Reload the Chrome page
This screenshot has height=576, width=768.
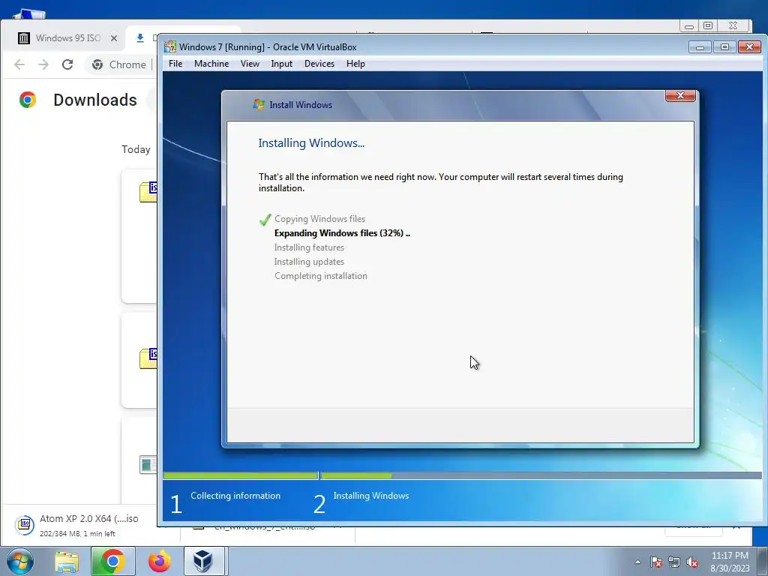(67, 64)
